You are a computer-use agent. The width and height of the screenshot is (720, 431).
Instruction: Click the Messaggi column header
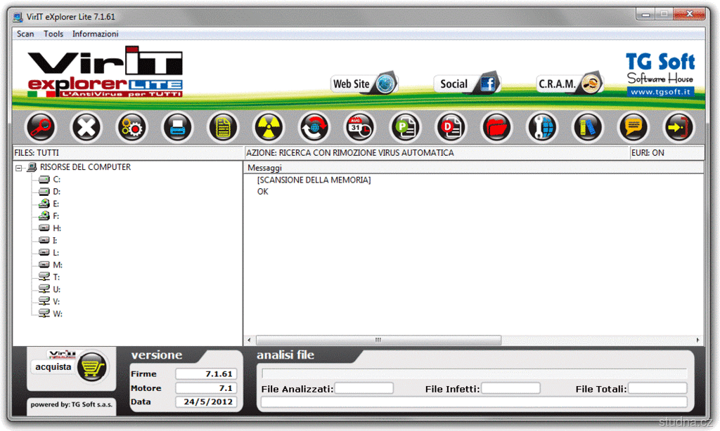click(x=473, y=168)
